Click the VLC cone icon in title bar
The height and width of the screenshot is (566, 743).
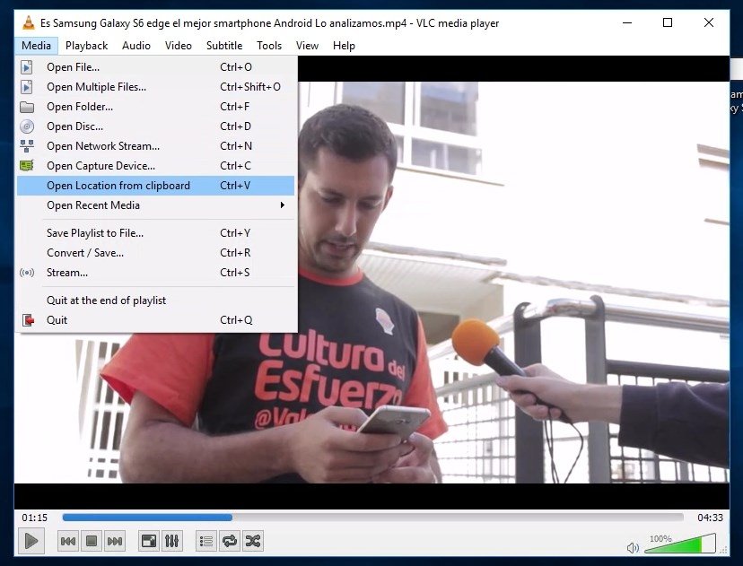click(29, 22)
